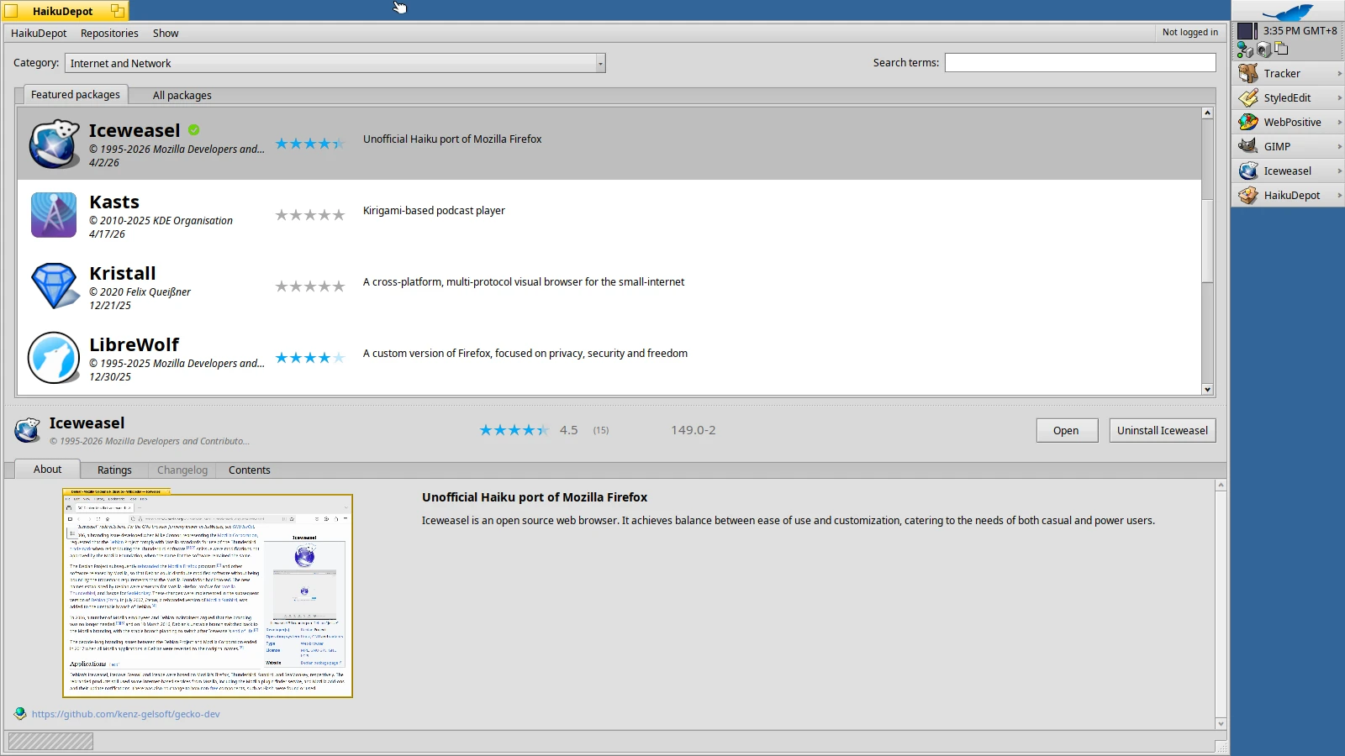Select the Kristall diamond icon
The width and height of the screenshot is (1345, 756).
[x=53, y=286]
